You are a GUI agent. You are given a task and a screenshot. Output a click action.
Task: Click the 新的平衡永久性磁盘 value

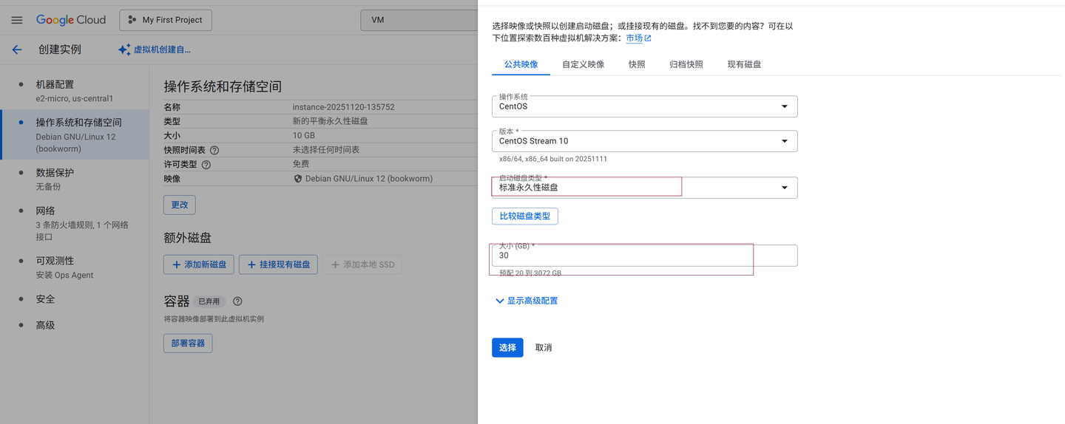pos(331,121)
